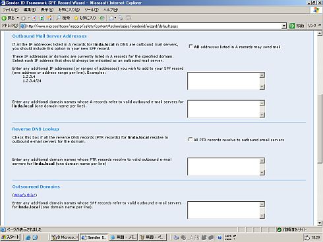Open the View (表示) menu

pyautogui.click(x=47, y=10)
